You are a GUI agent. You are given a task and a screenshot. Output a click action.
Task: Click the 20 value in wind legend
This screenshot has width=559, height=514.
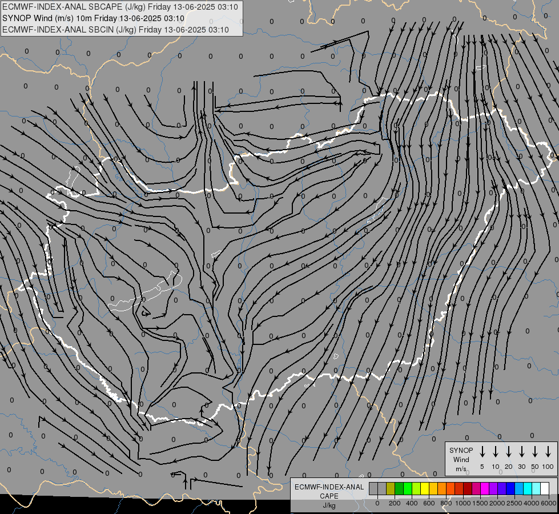[x=509, y=467]
